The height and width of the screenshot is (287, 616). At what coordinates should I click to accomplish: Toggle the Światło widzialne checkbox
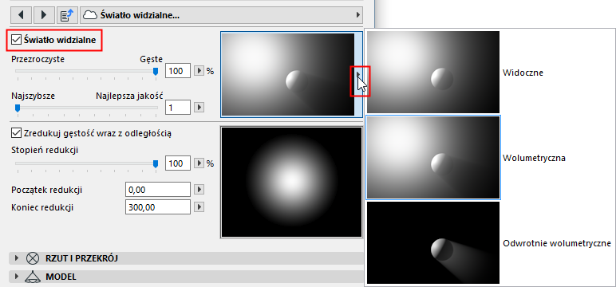coord(17,39)
